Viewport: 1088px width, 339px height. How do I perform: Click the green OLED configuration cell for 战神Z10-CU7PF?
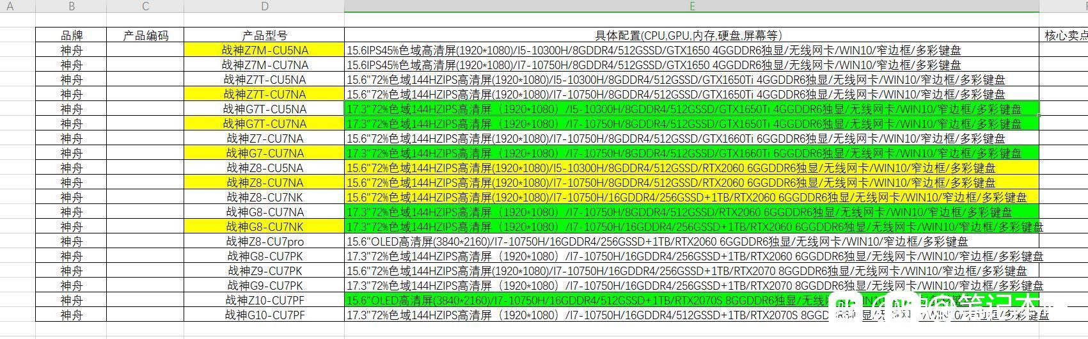pyautogui.click(x=692, y=300)
